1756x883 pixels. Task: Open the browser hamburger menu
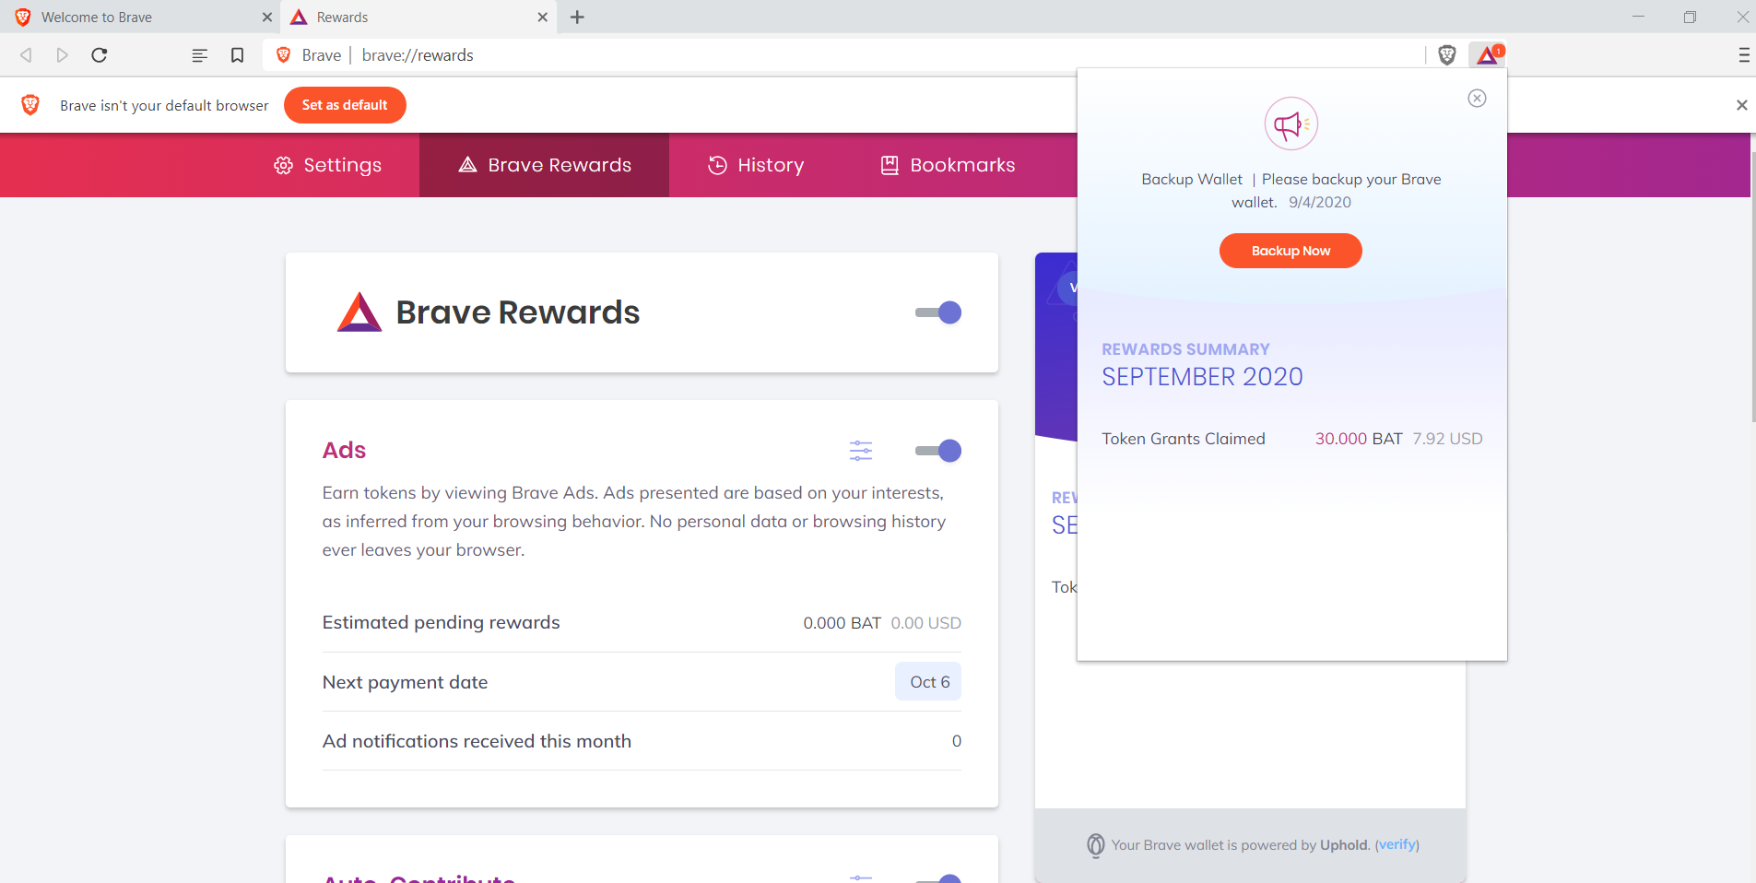pos(1744,55)
